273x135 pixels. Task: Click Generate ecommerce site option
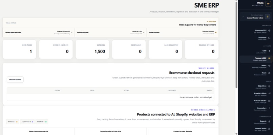(39, 131)
